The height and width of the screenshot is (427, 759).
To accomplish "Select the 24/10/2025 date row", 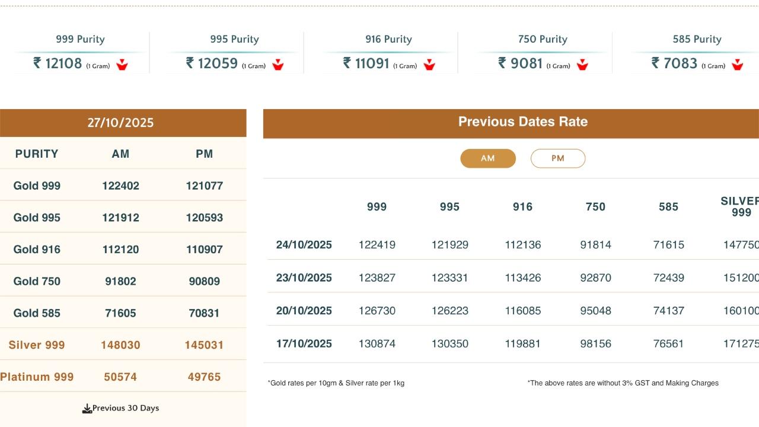I will (x=304, y=245).
